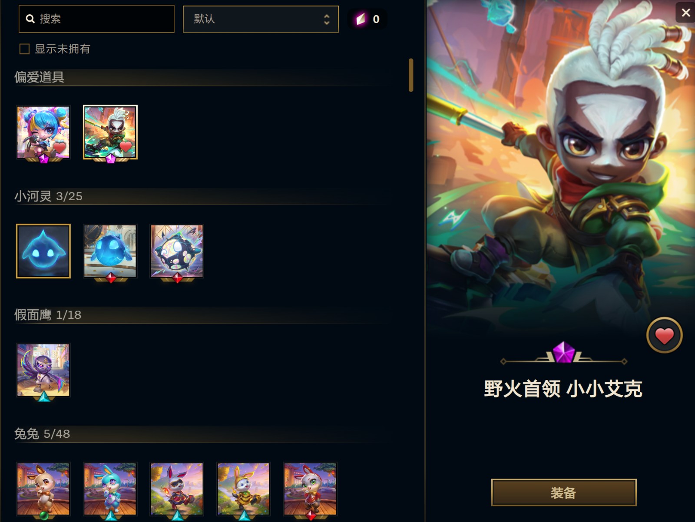Toggle the heart favorite on preview
695x522 pixels.
point(664,335)
